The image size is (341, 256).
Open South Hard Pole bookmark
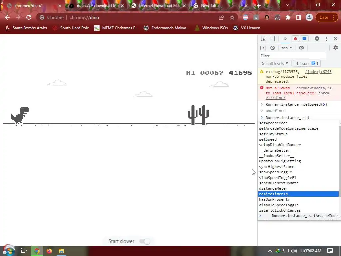click(71, 28)
